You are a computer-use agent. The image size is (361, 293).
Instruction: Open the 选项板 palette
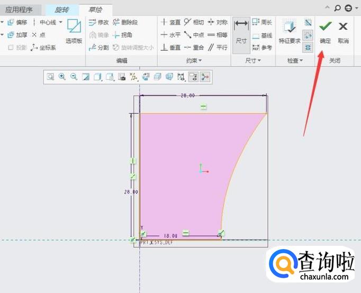[x=74, y=32]
